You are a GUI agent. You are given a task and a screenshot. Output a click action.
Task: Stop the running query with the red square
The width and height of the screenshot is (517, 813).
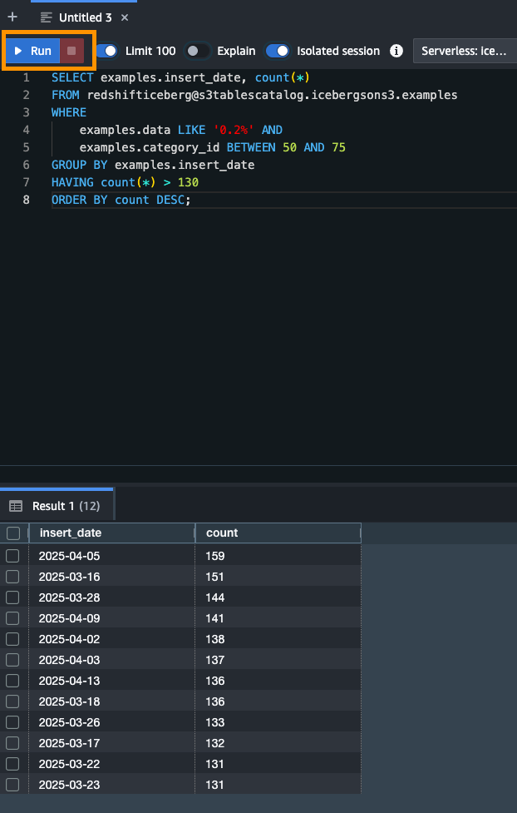click(72, 51)
